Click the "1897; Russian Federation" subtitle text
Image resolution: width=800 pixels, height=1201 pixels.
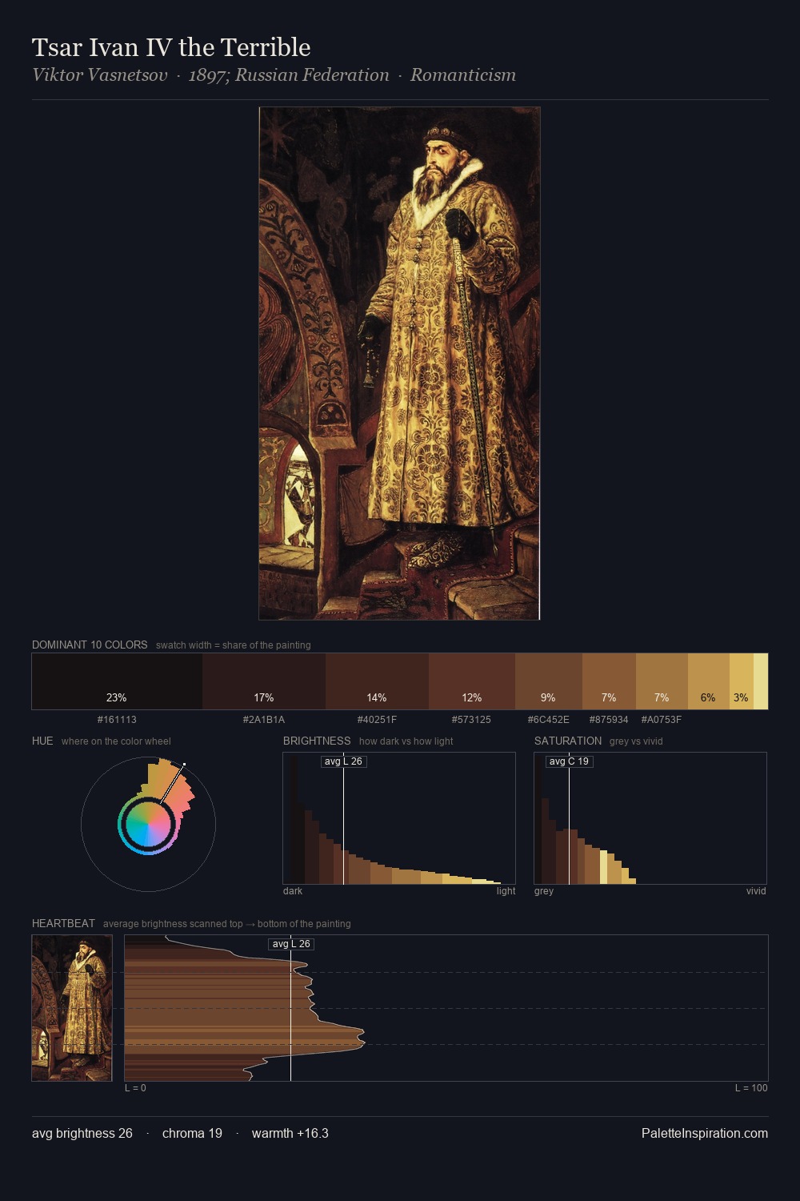289,75
